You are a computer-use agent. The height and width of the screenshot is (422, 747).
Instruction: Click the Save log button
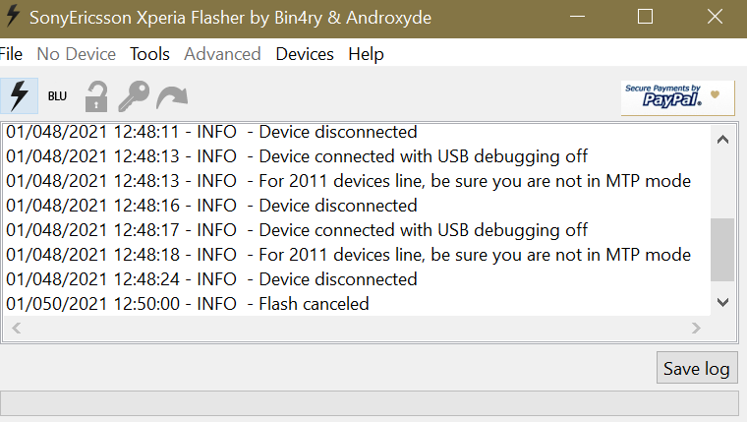(696, 369)
